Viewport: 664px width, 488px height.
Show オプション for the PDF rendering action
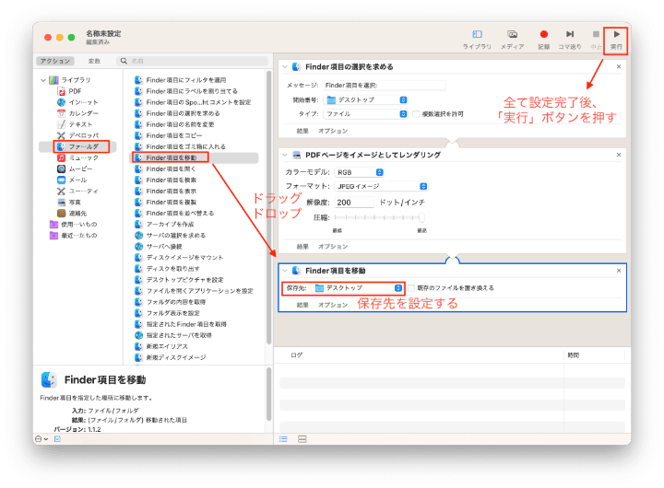[333, 247]
